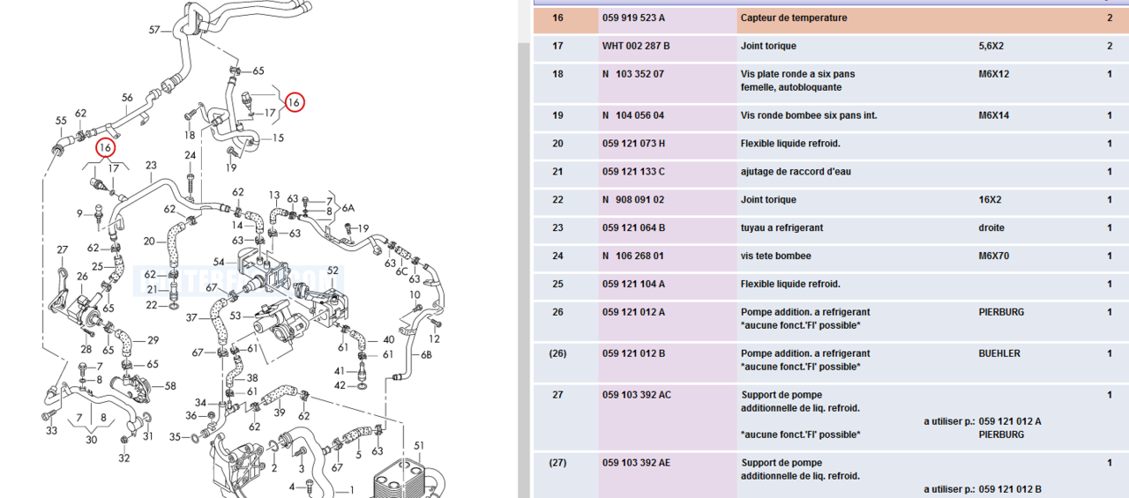
Task: Select callout 51 beside the oil cooler
Action: pyautogui.click(x=419, y=445)
